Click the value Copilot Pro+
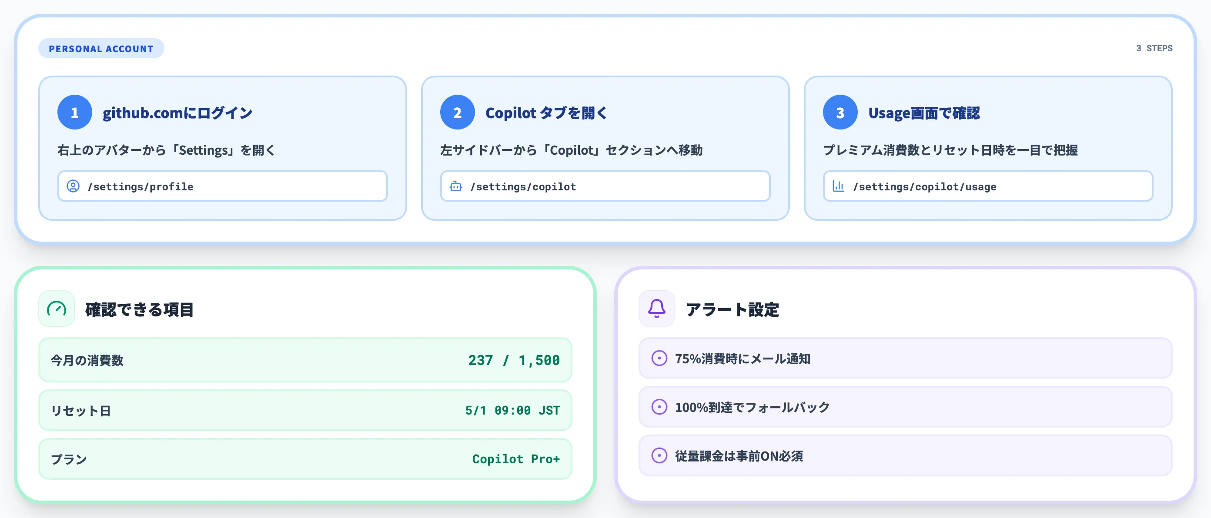This screenshot has width=1211, height=518. point(516,459)
